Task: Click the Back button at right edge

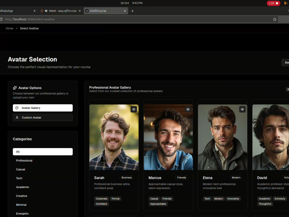Action: pyautogui.click(x=285, y=63)
